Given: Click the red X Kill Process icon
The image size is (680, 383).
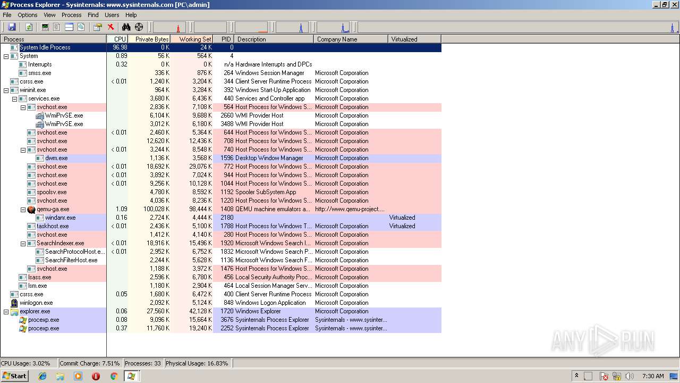Looking at the screenshot, I should 110,27.
